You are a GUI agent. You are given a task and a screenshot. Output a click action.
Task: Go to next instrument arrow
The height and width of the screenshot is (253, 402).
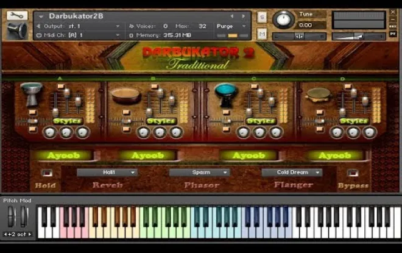point(243,16)
